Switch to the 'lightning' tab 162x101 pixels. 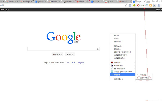[x=40, y=2]
